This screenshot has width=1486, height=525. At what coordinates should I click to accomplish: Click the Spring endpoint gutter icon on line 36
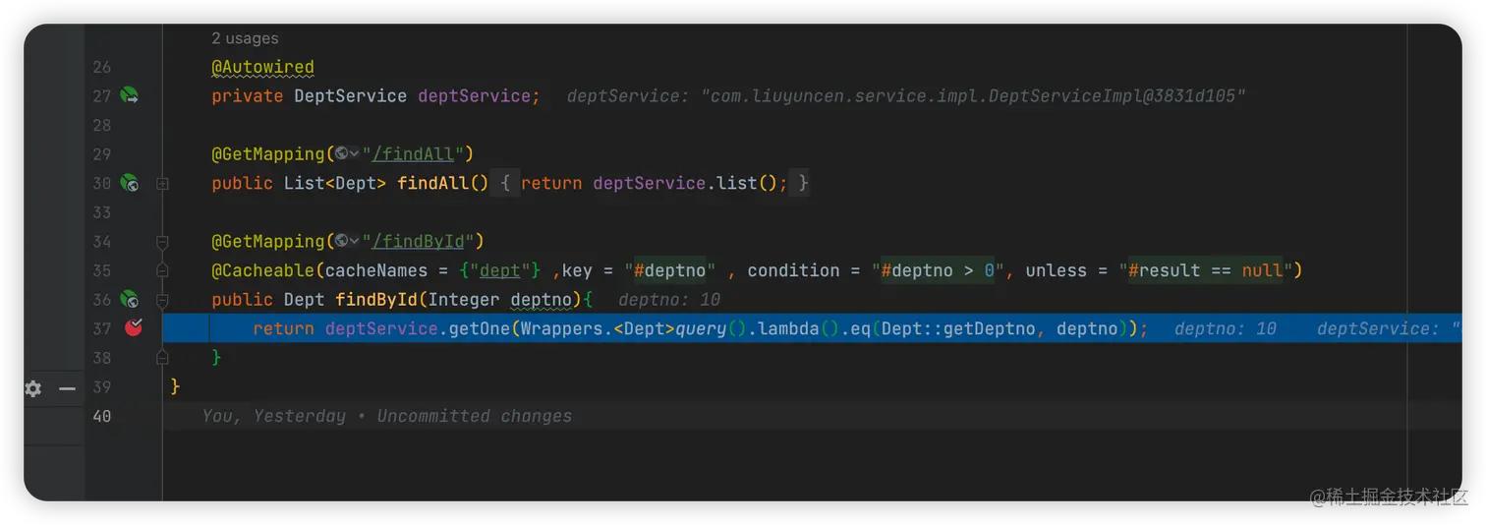pyautogui.click(x=129, y=299)
